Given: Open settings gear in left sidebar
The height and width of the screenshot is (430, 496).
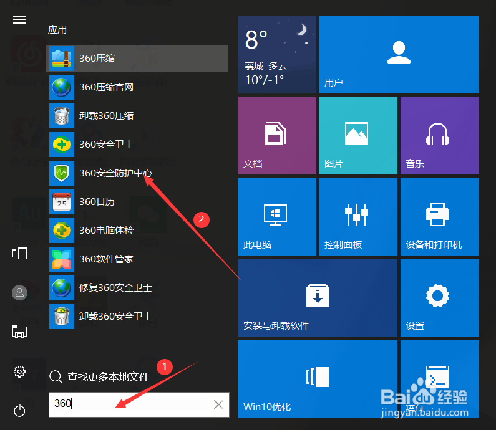Looking at the screenshot, I should tap(19, 371).
